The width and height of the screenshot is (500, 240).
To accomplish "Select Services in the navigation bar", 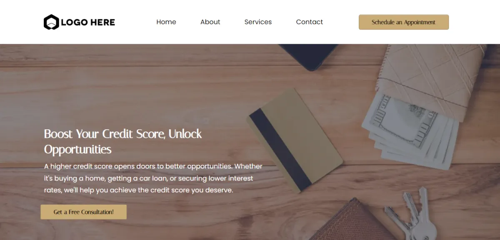I will click(x=258, y=22).
